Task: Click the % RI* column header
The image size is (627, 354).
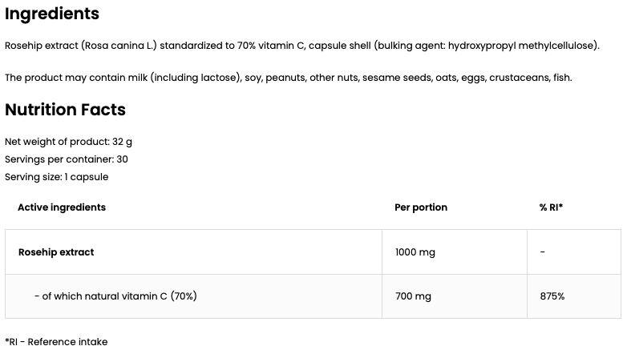Action: [551, 207]
